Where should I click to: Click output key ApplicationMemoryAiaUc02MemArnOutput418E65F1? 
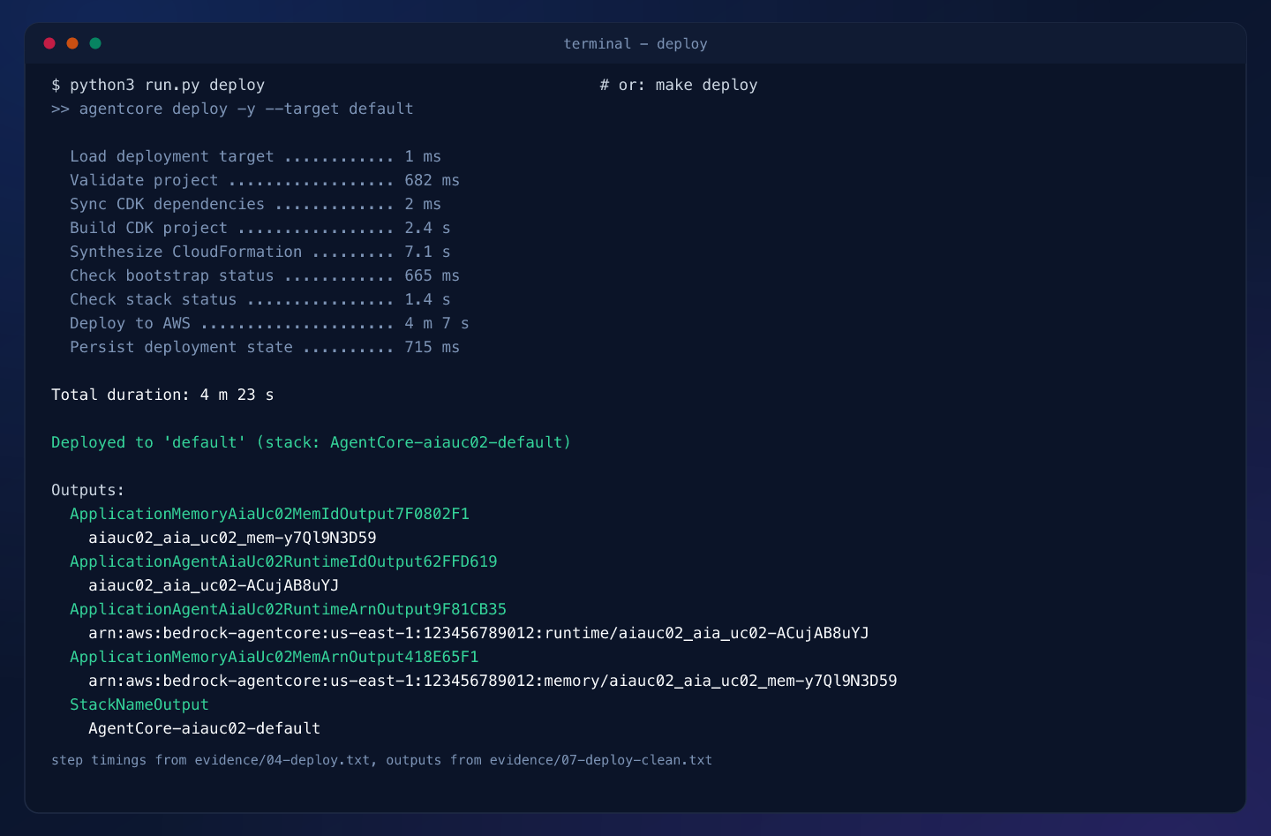(274, 657)
